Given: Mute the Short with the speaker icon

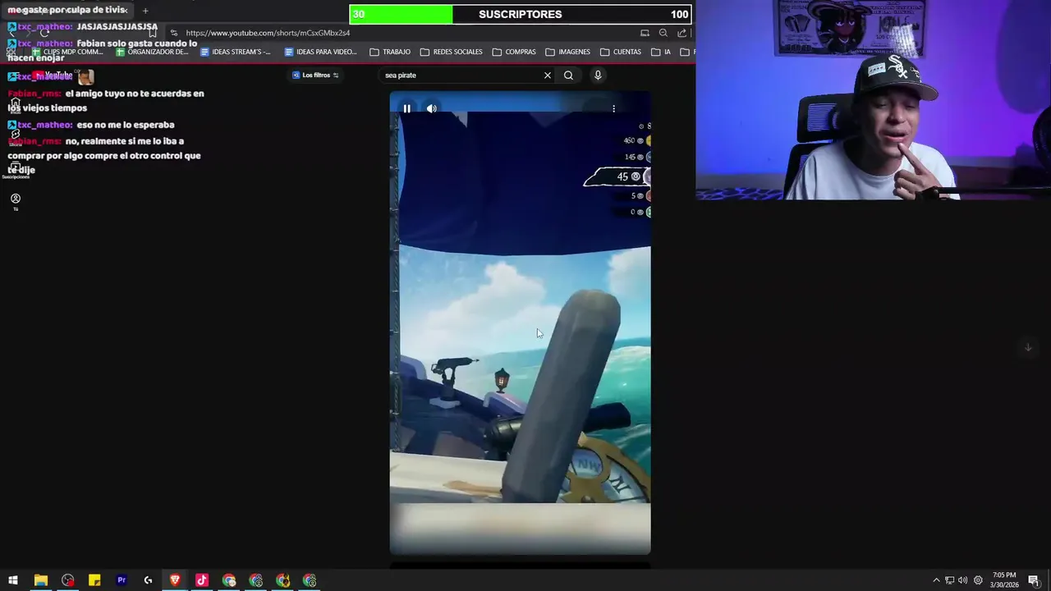Looking at the screenshot, I should [432, 108].
